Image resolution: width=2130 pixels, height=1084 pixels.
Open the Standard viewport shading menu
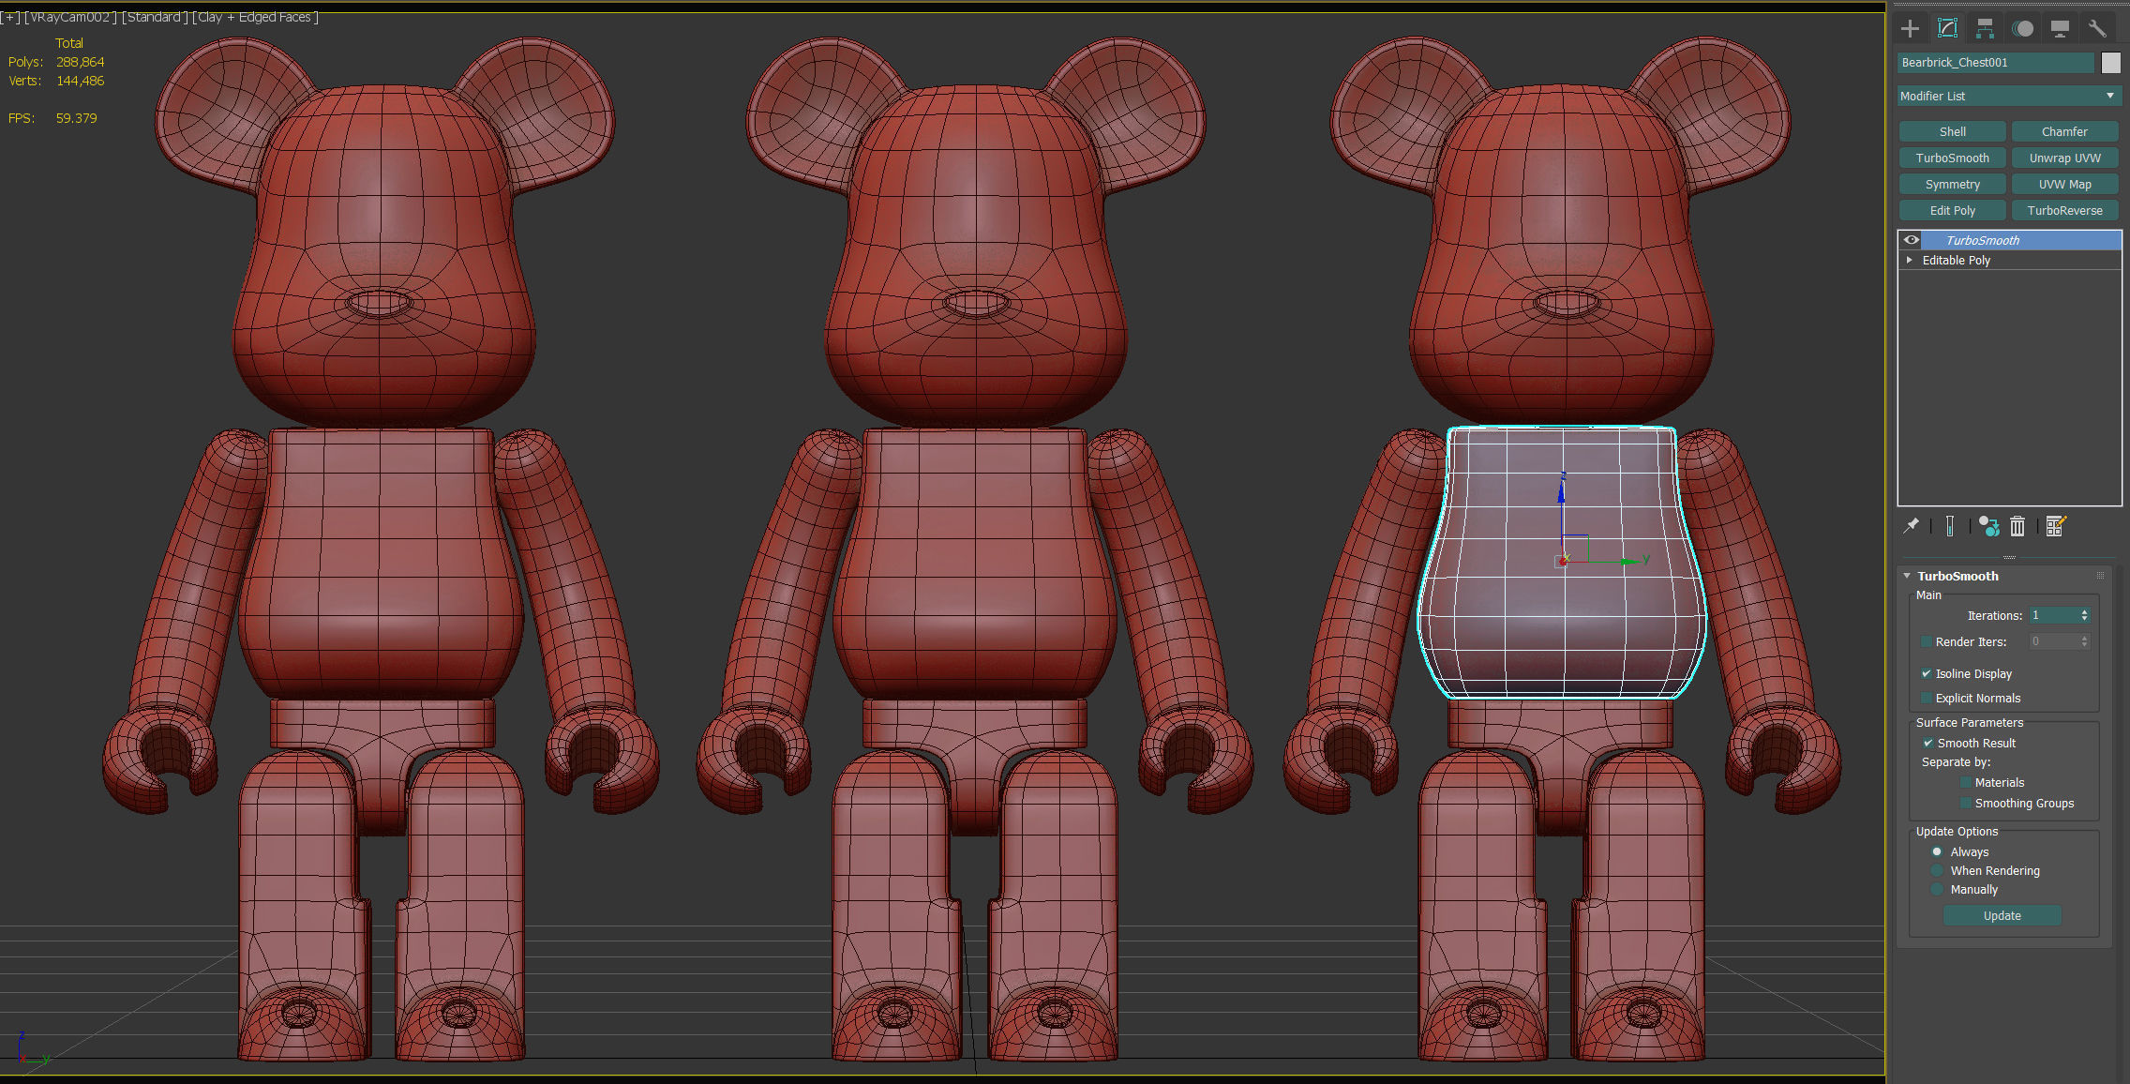tap(155, 17)
